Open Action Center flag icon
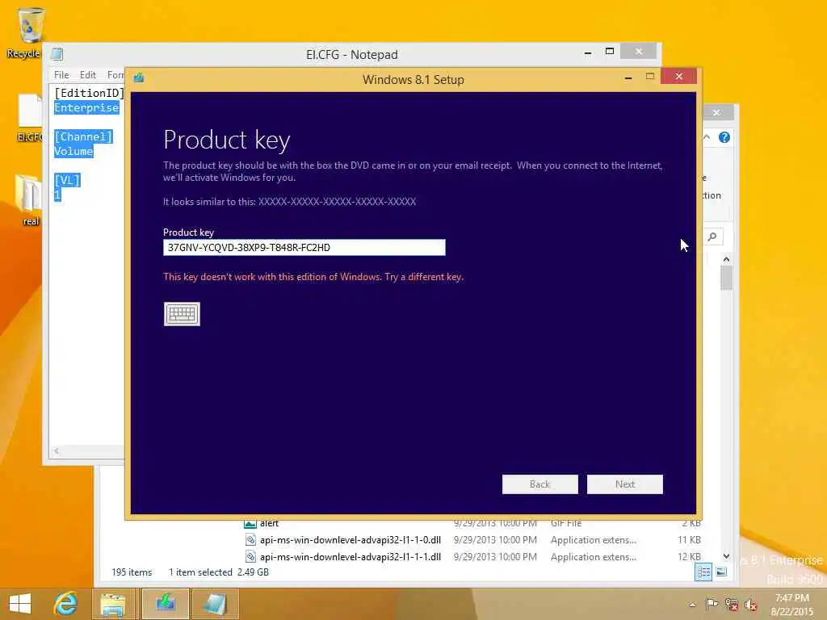 coord(712,604)
